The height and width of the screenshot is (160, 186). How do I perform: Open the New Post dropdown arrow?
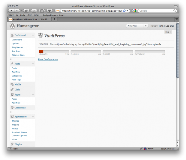click(146, 26)
